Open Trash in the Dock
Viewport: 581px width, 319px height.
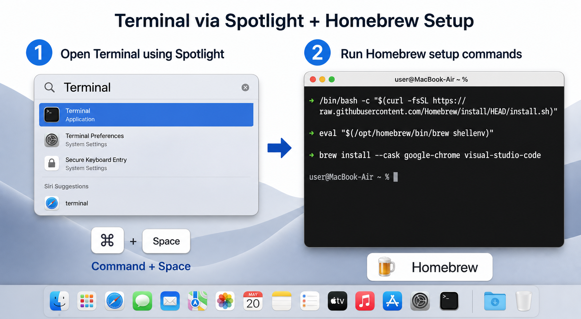[x=524, y=301]
